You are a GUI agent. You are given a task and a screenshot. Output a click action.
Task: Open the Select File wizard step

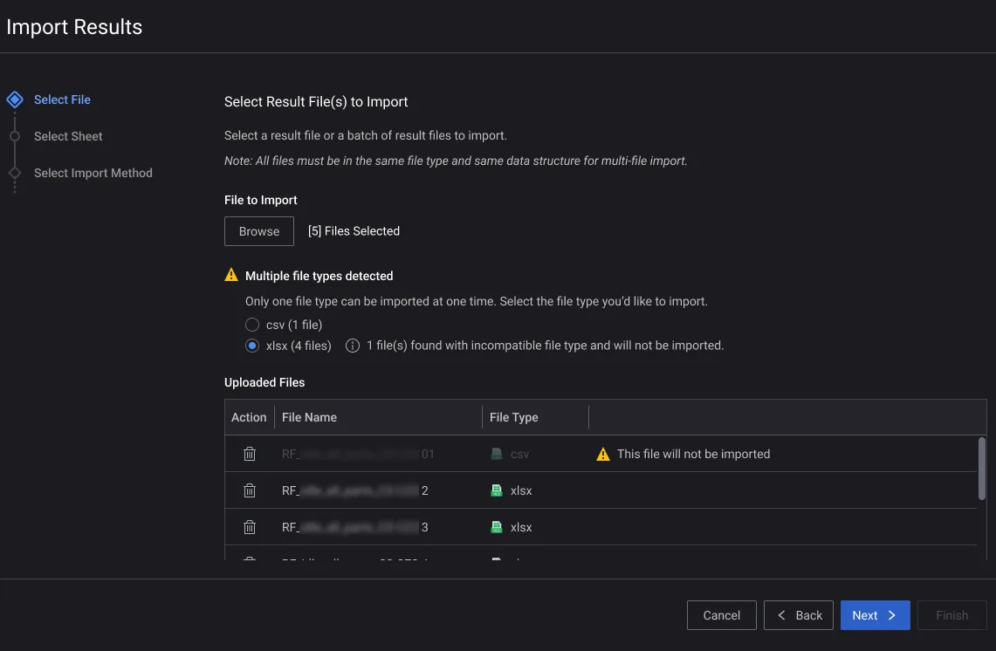tap(62, 99)
